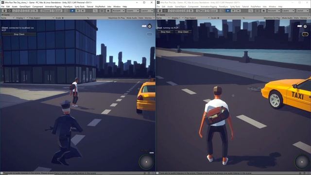Click the clock icon in left game view
The height and width of the screenshot is (175, 311).
(150, 26)
